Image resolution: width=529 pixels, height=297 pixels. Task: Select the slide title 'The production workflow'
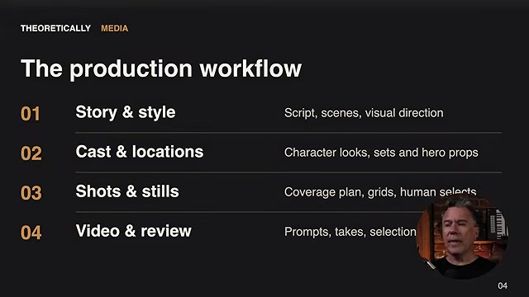pos(161,68)
